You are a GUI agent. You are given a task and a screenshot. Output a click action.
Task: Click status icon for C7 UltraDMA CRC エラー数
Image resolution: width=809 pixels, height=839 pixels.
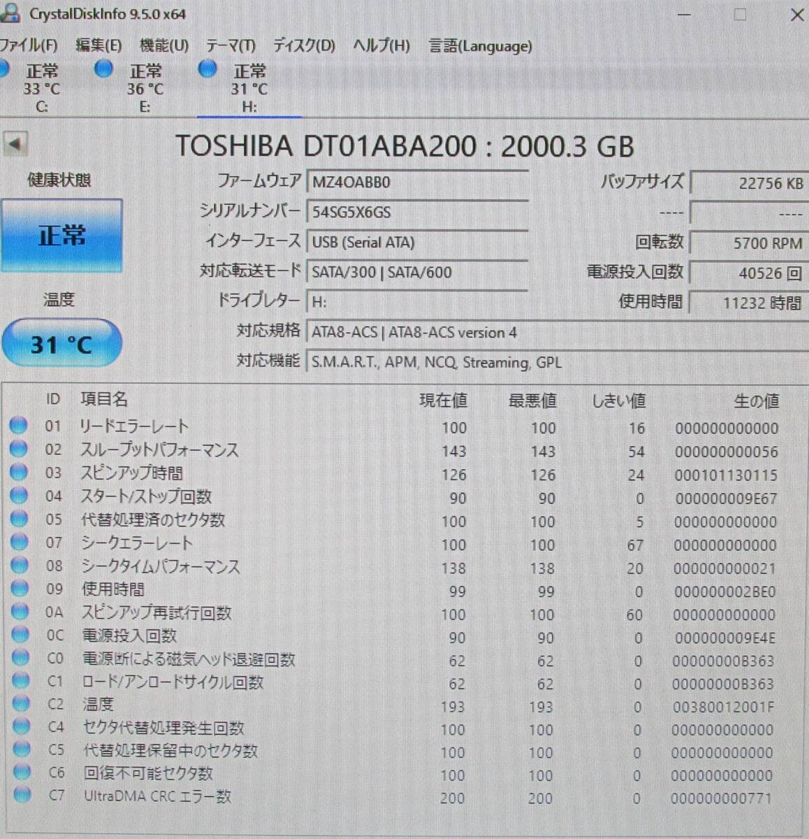point(22,794)
